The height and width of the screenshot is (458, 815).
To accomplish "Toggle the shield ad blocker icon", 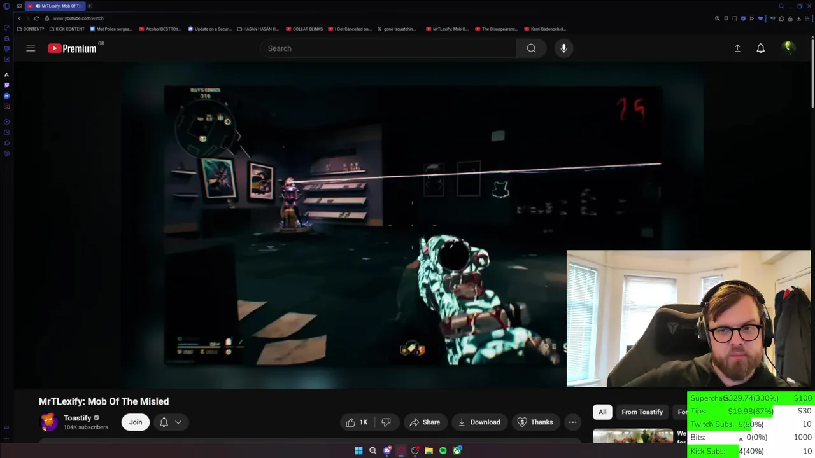I will (x=743, y=18).
